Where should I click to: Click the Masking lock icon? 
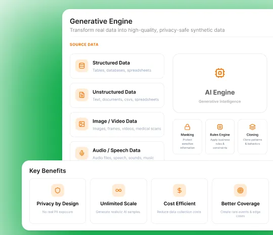click(187, 127)
